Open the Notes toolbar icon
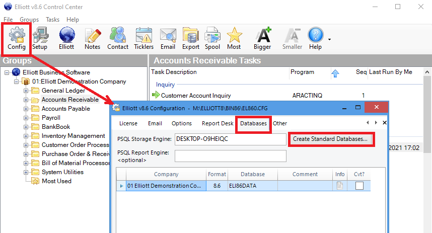 click(x=92, y=39)
